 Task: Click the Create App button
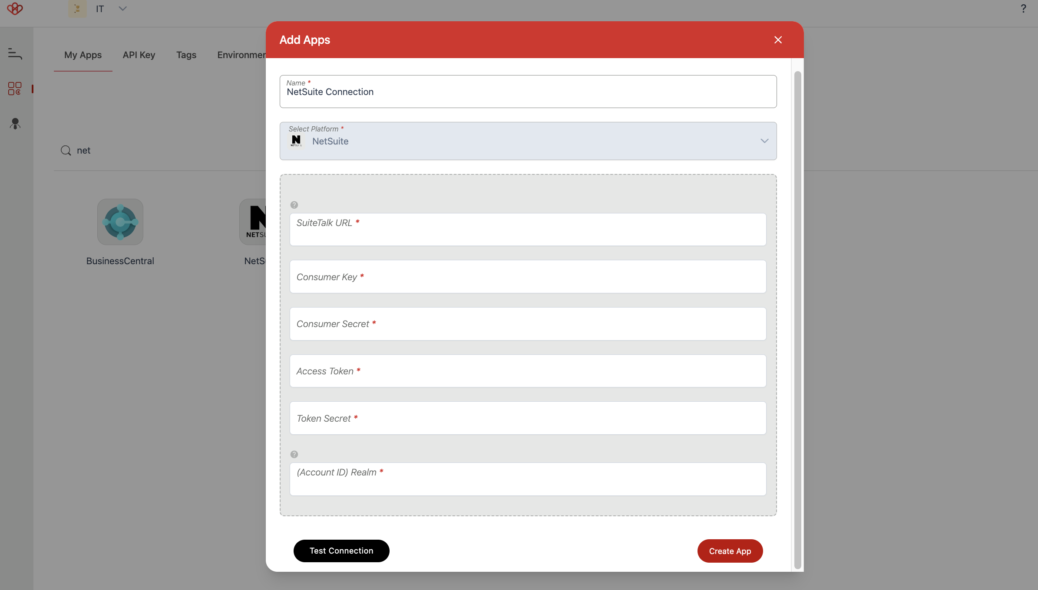(730, 551)
